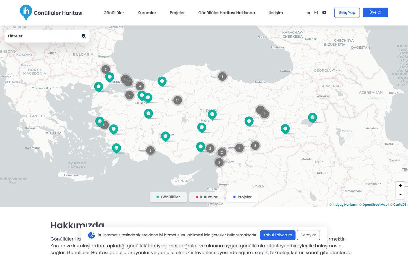This screenshot has width=408, height=255.
Task: Toggle the Gönüllüler map layer filter
Action: pyautogui.click(x=168, y=197)
